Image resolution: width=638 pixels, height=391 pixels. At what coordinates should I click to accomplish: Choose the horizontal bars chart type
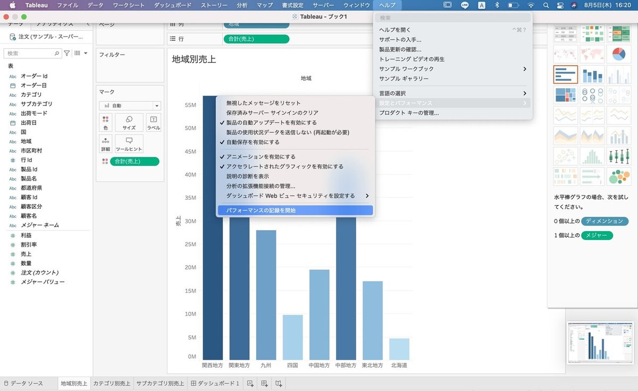566,74
